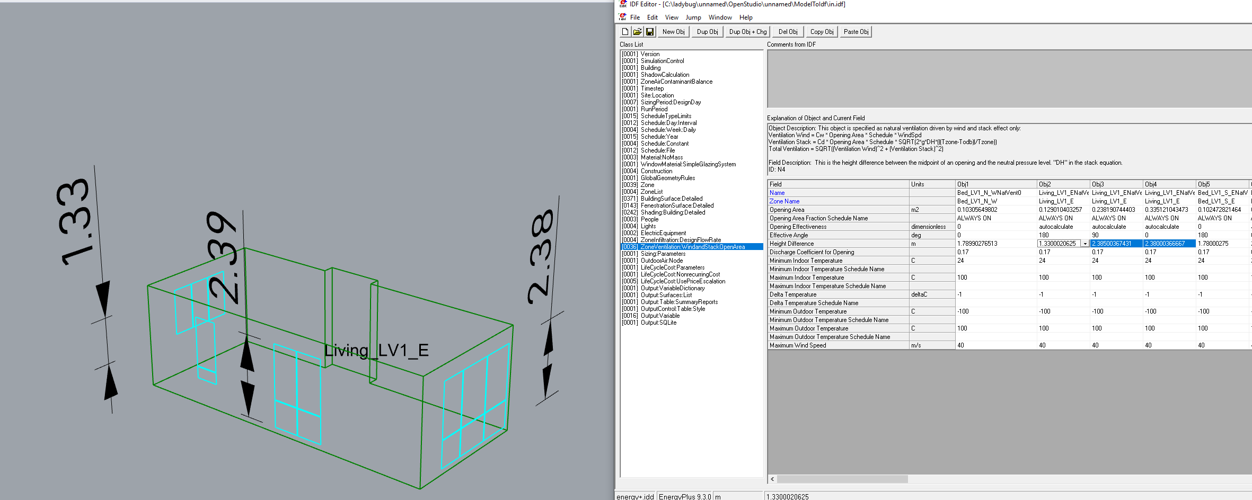
Task: Click the IDF Editor menu bar document icon
Action: (x=622, y=17)
